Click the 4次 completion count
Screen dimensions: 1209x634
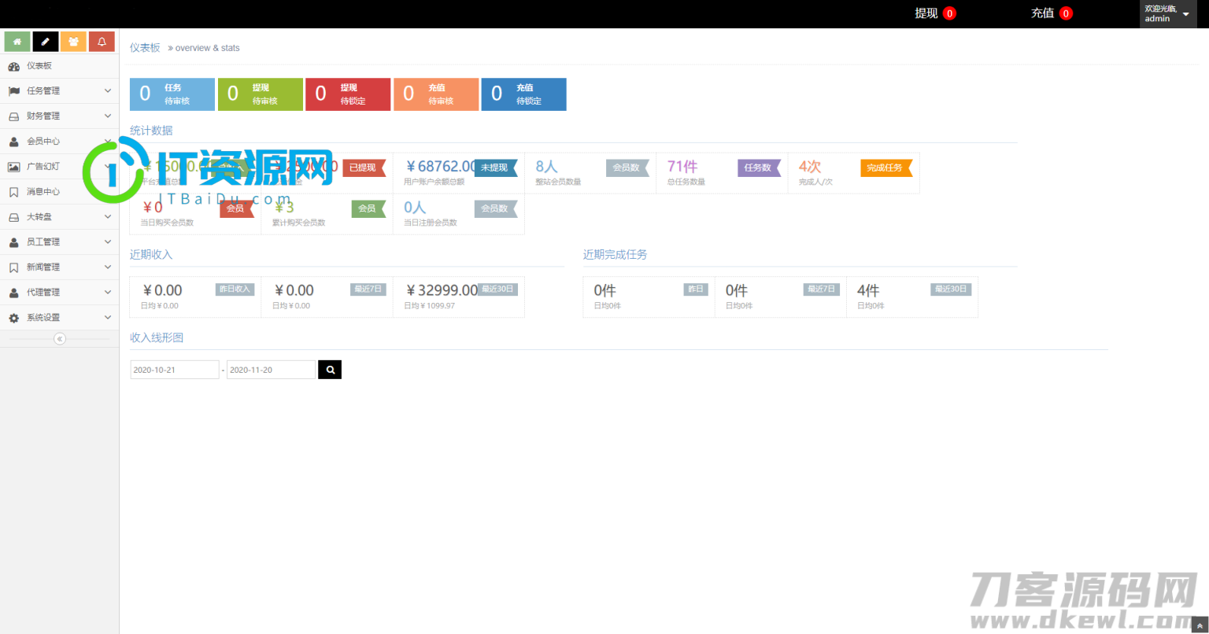click(x=810, y=167)
